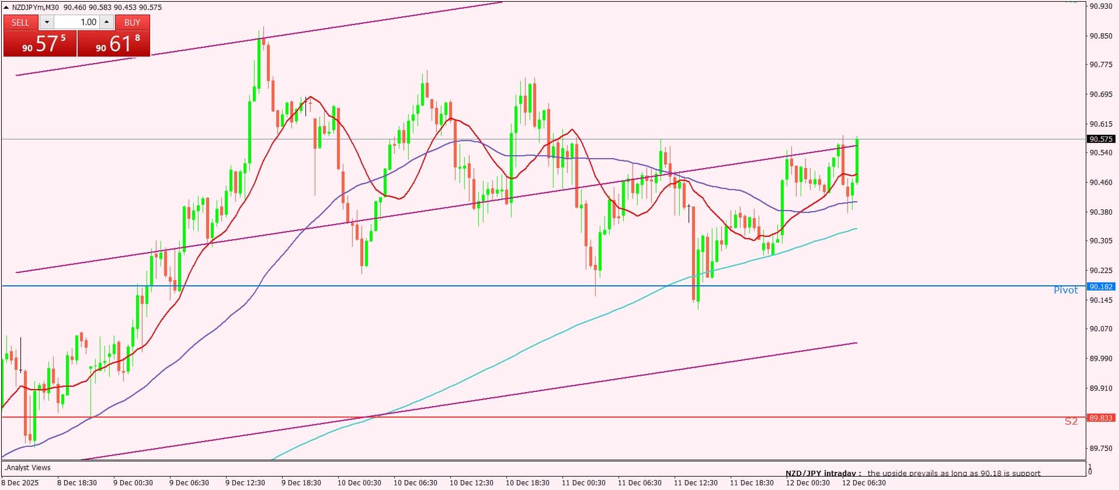Click the NZD/JPY intraday commentary text
This screenshot has height=490, width=1119.
[913, 473]
